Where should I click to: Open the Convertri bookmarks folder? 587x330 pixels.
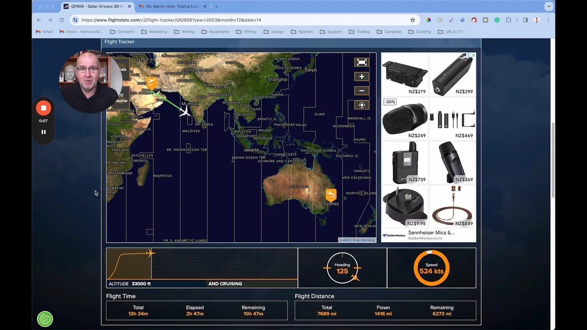[x=122, y=32]
